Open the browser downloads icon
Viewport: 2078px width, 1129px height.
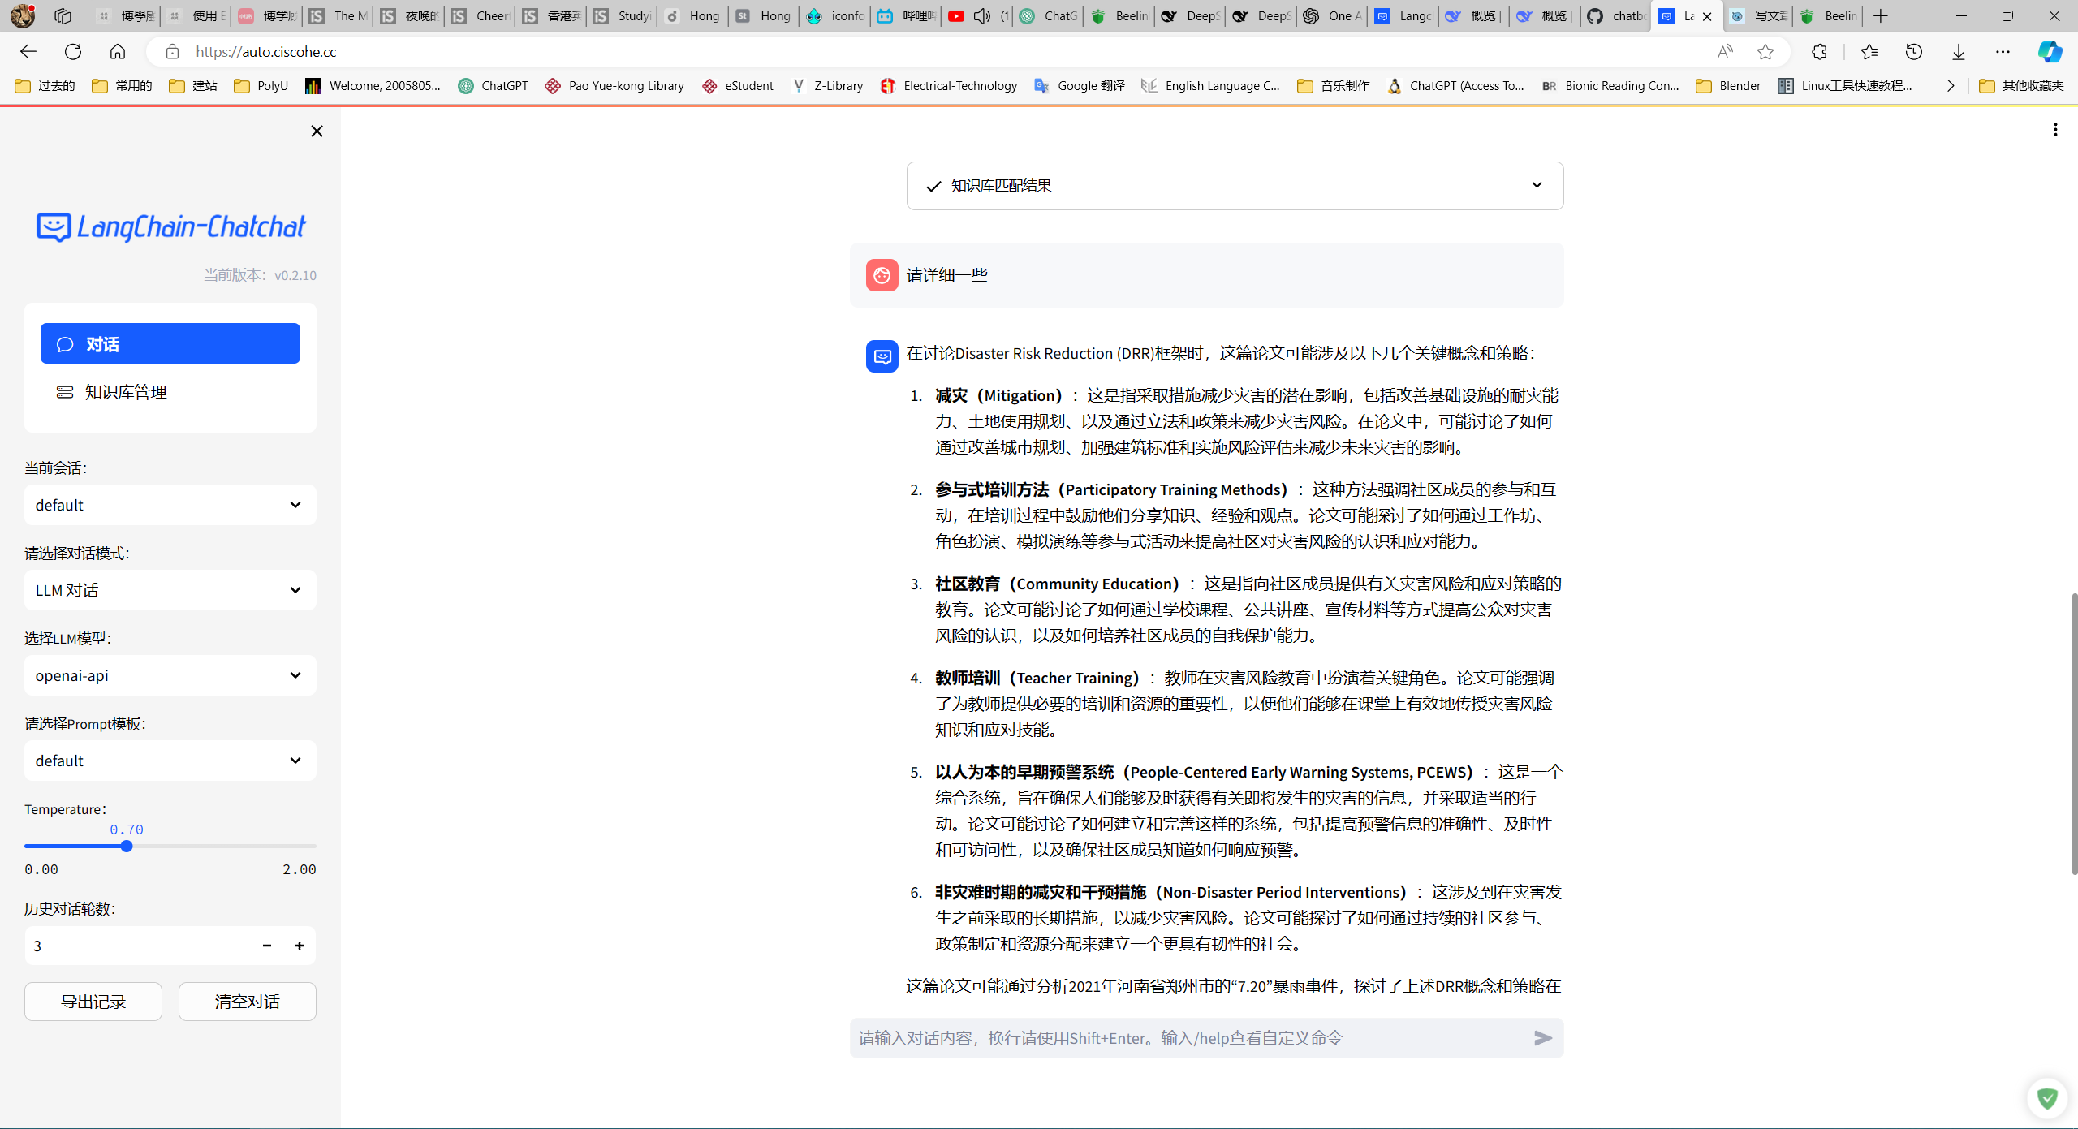coord(1958,52)
